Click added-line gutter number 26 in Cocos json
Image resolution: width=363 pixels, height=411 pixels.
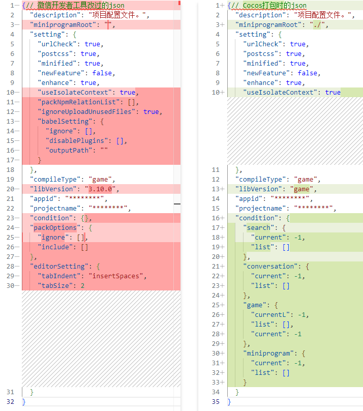[x=216, y=314]
